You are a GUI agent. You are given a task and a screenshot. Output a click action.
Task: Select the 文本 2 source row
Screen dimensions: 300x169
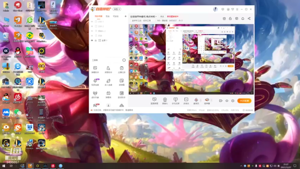click(x=108, y=26)
